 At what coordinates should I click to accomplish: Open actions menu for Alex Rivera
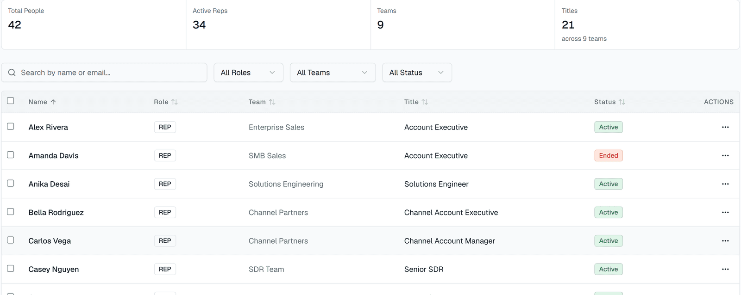725,127
